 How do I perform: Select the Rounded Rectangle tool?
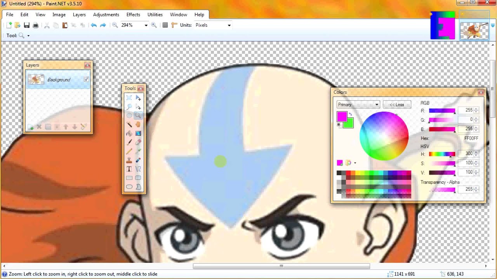click(x=138, y=178)
